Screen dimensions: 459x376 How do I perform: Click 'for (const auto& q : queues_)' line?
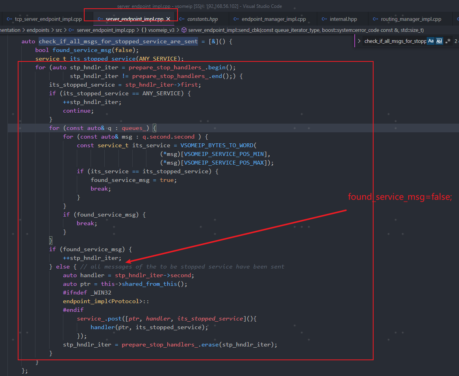pos(102,128)
